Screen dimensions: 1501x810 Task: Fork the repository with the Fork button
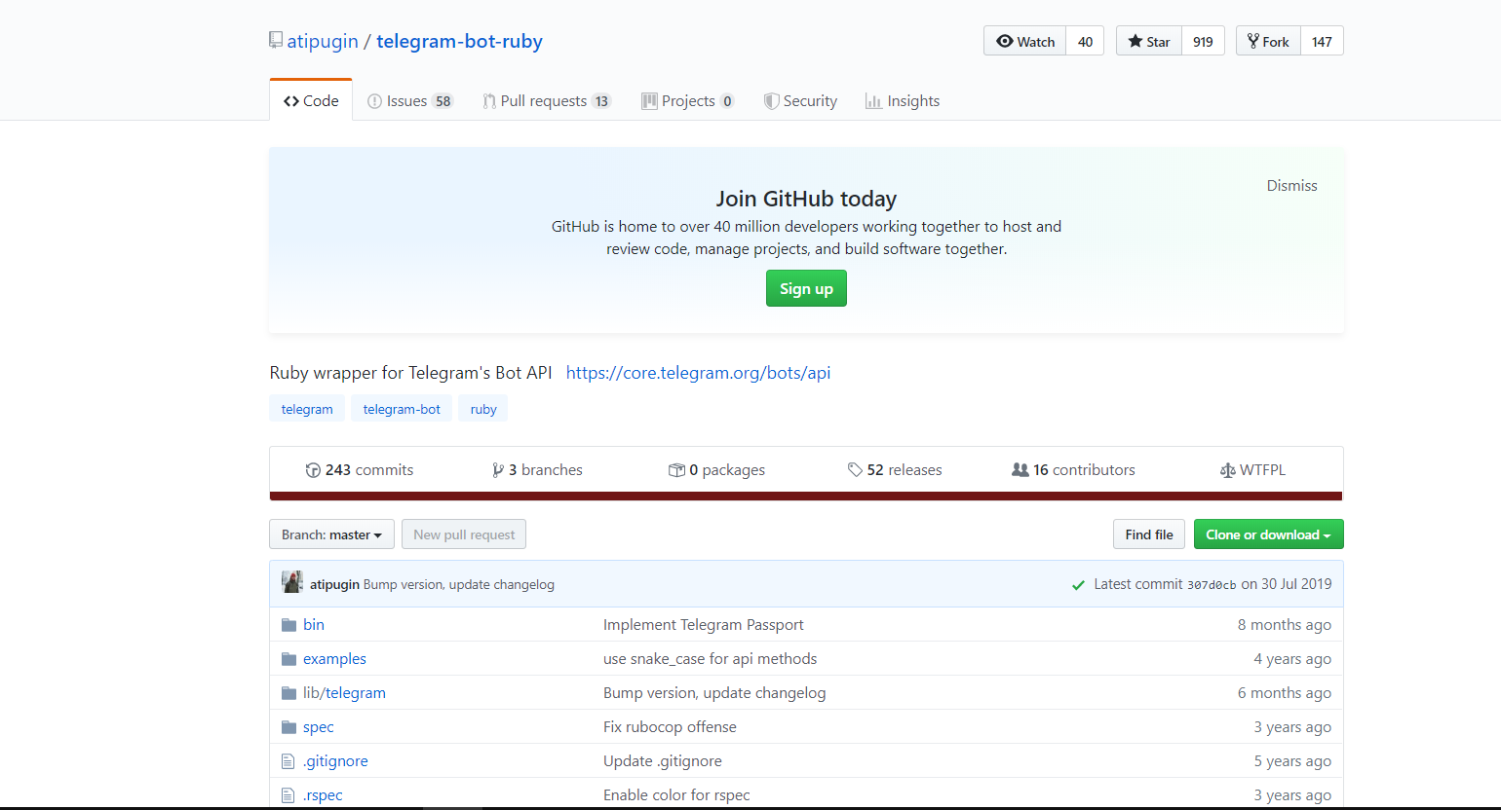[1268, 41]
